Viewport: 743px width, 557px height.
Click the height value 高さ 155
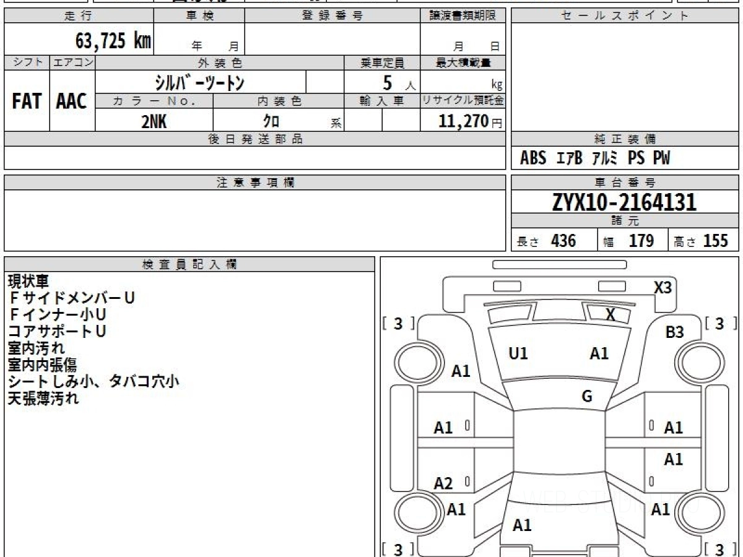[x=701, y=241]
